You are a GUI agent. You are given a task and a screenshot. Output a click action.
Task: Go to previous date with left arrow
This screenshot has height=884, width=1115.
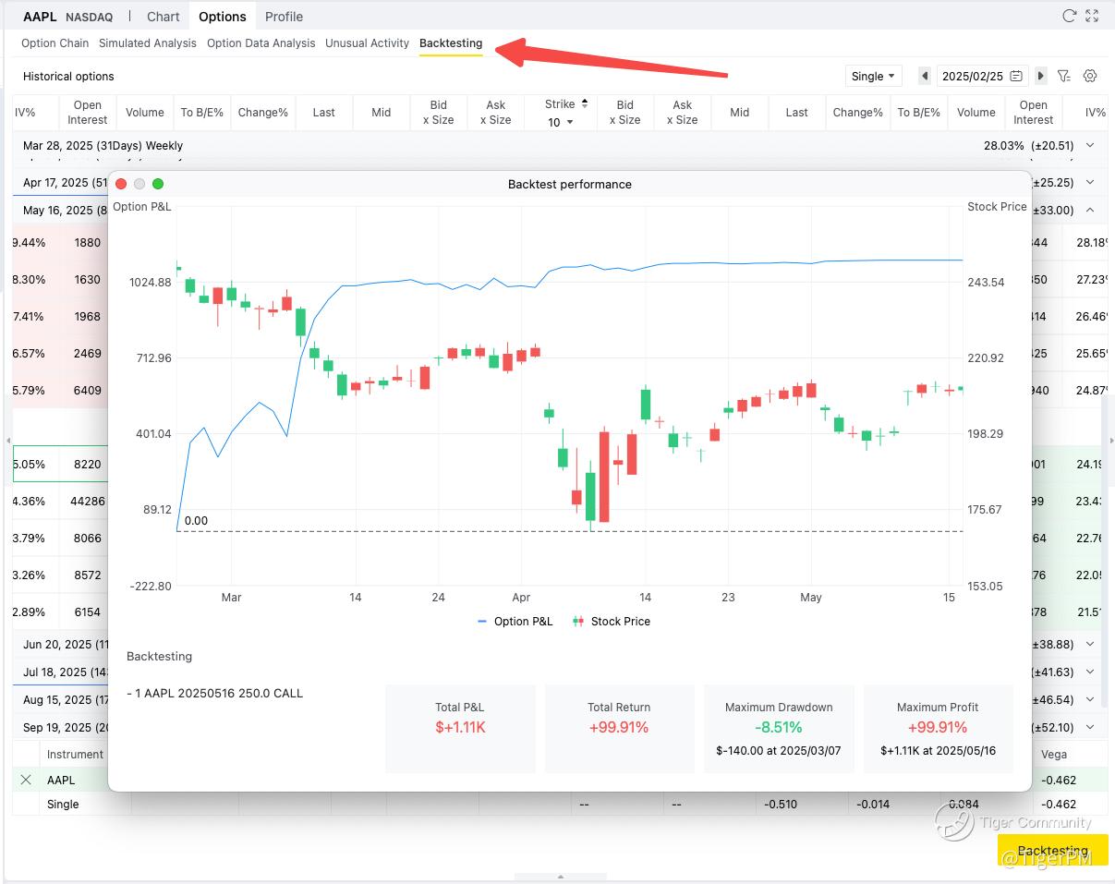924,76
